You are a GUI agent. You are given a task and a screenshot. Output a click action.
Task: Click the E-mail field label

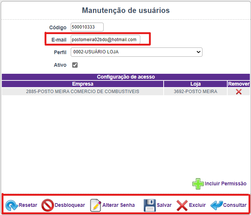point(59,40)
